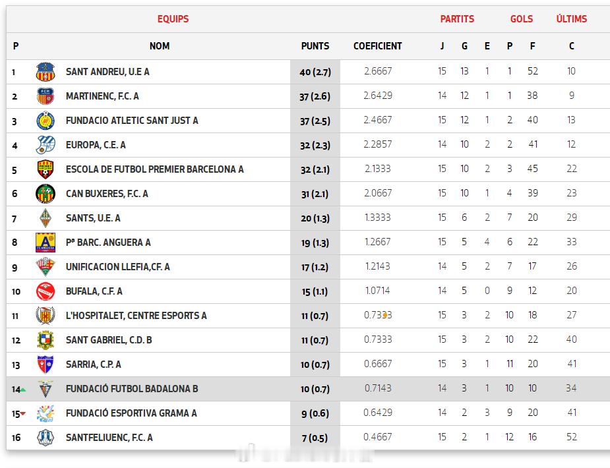Viewport: 610px width, 468px height.
Task: Click the PARTITS group header
Action: click(x=457, y=19)
